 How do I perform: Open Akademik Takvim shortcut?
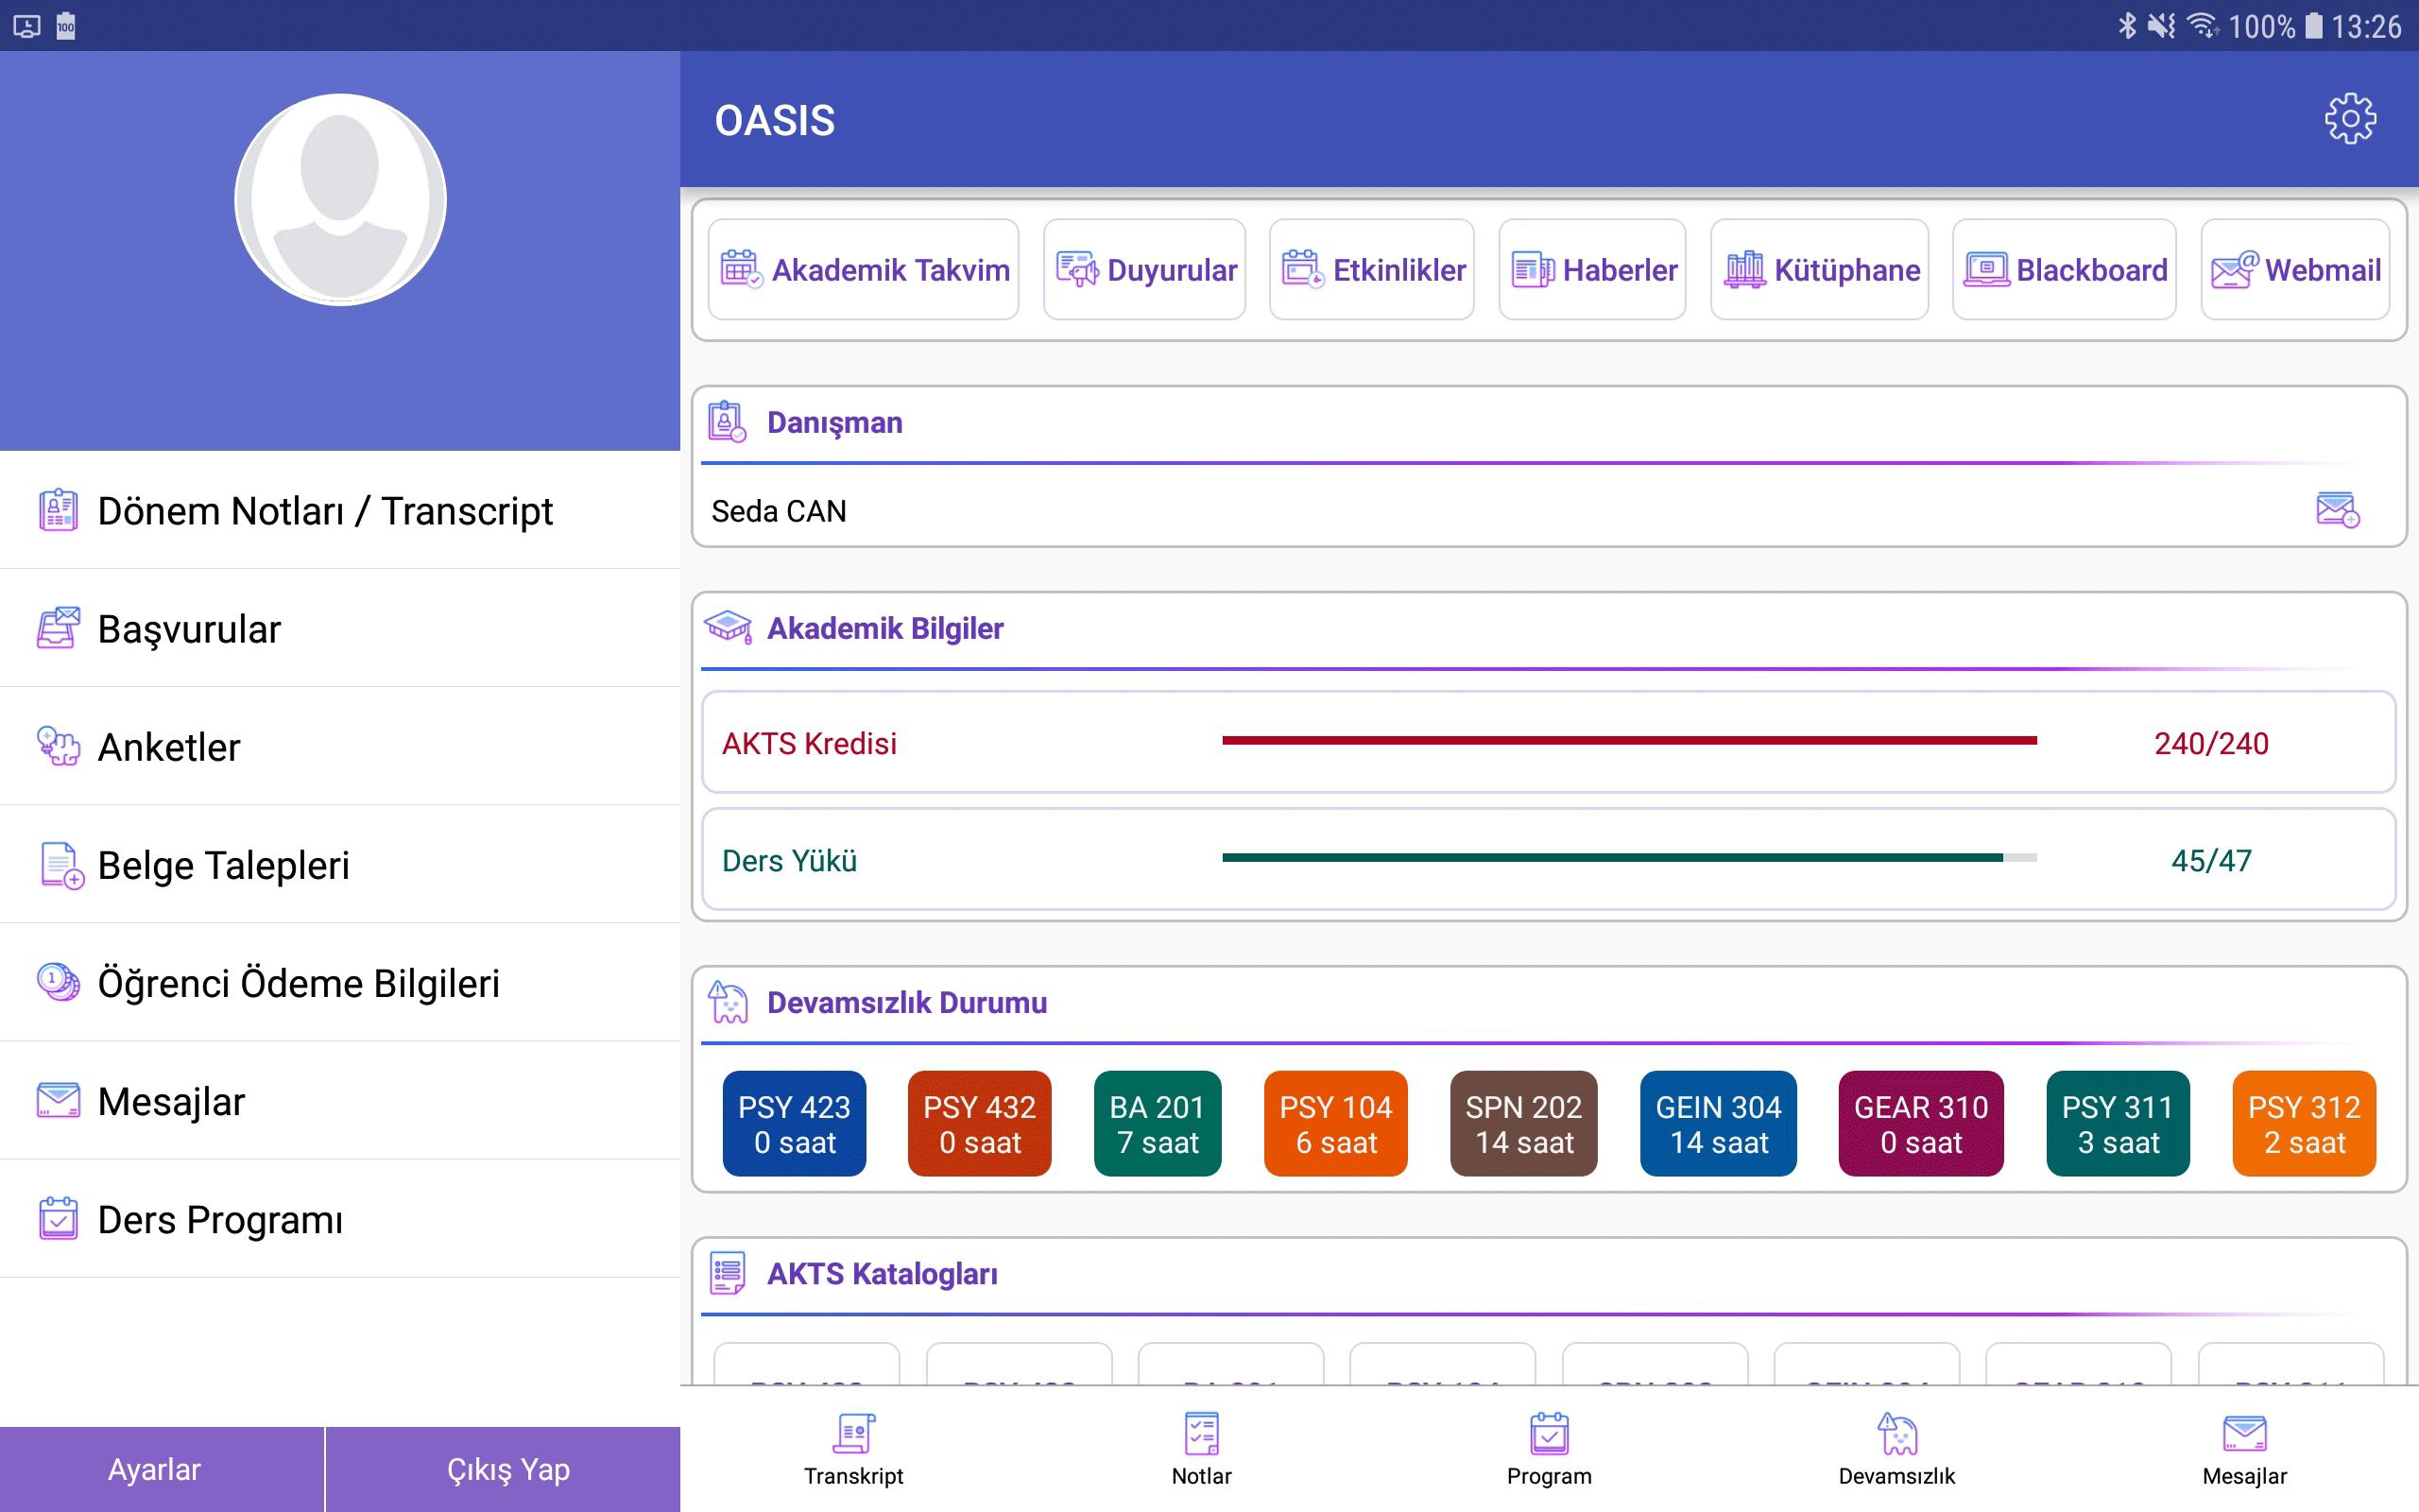tap(864, 270)
